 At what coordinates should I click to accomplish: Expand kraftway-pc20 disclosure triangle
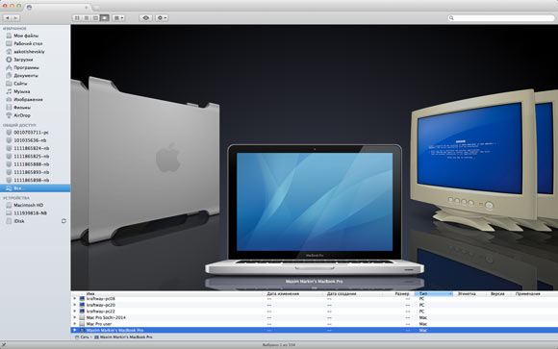[75, 305]
